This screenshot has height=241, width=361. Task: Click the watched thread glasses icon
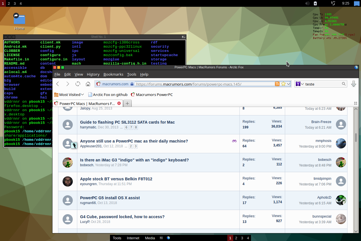(x=234, y=141)
